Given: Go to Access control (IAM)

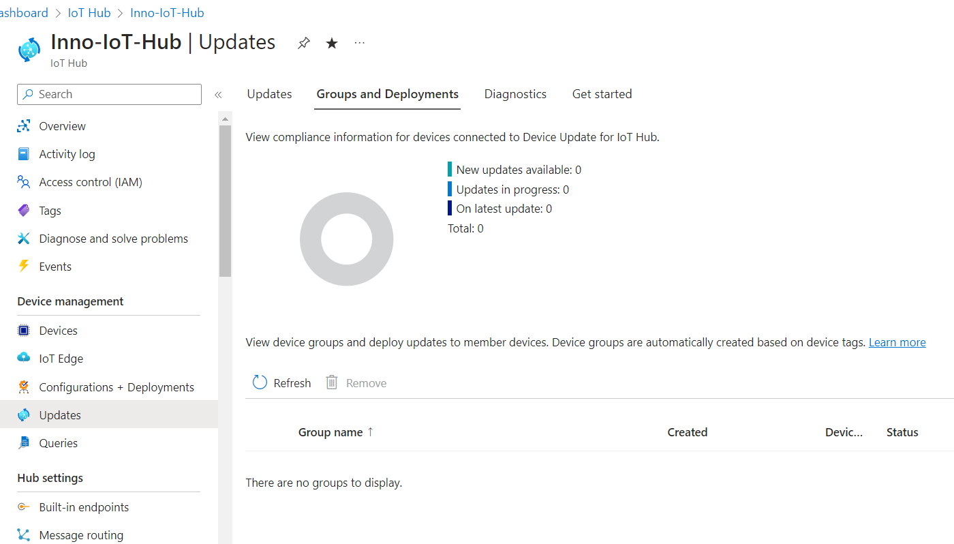Looking at the screenshot, I should [x=91, y=182].
